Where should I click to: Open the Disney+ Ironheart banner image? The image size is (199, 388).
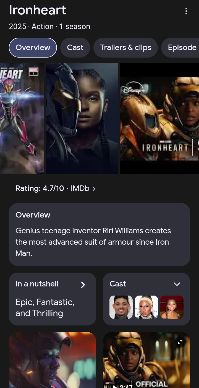(159, 119)
